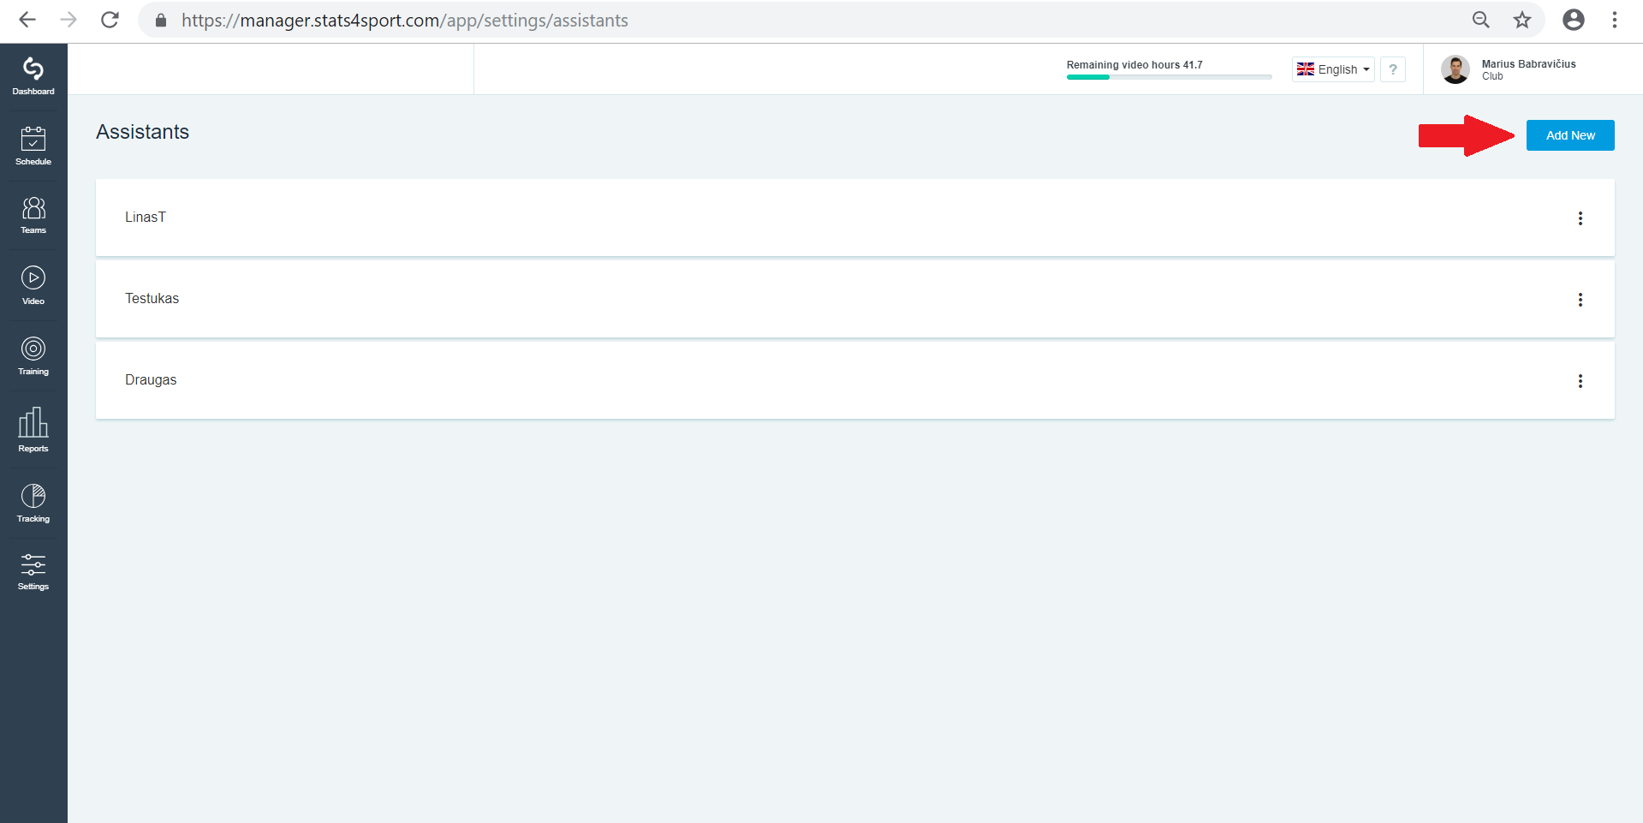This screenshot has height=823, width=1643.
Task: Open the Training section
Action: coord(33,356)
